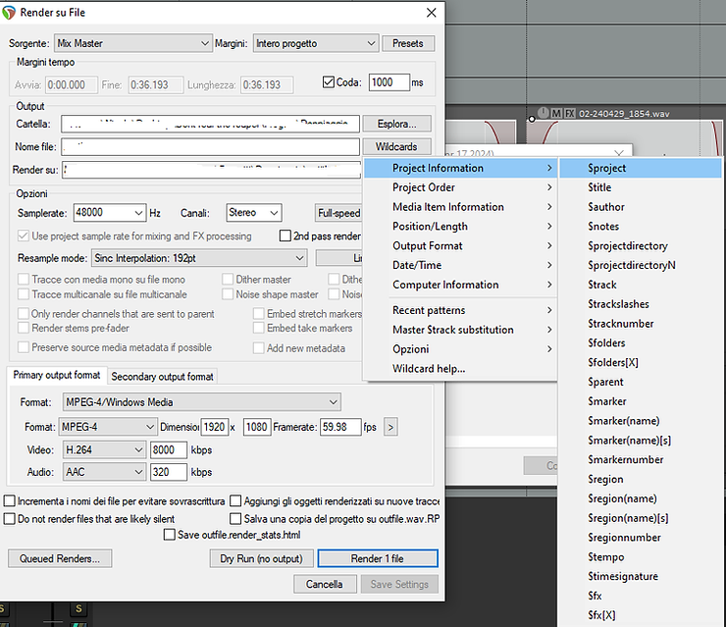Close the Render su File dialog

click(431, 13)
